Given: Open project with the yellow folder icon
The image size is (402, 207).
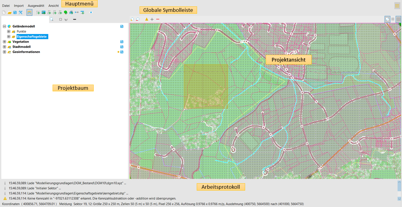Looking at the screenshot, I should [9, 12].
